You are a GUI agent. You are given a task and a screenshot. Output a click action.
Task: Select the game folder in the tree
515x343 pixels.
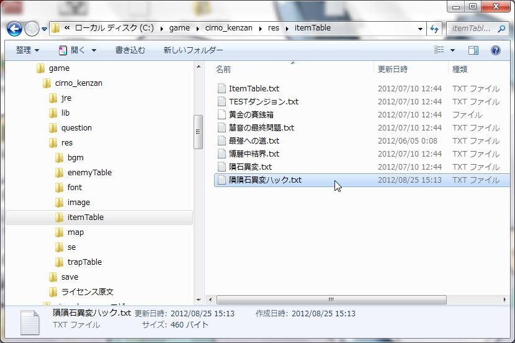(x=59, y=68)
